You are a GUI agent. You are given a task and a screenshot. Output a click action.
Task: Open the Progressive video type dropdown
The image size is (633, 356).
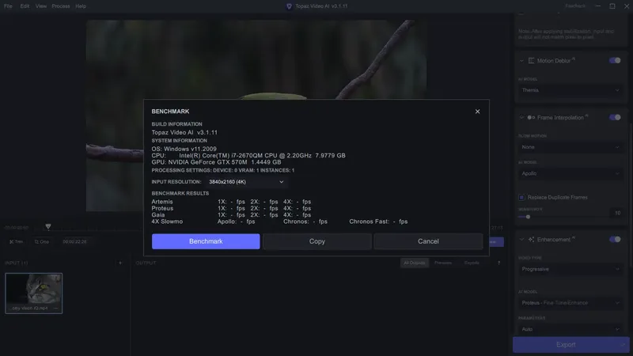pyautogui.click(x=570, y=269)
